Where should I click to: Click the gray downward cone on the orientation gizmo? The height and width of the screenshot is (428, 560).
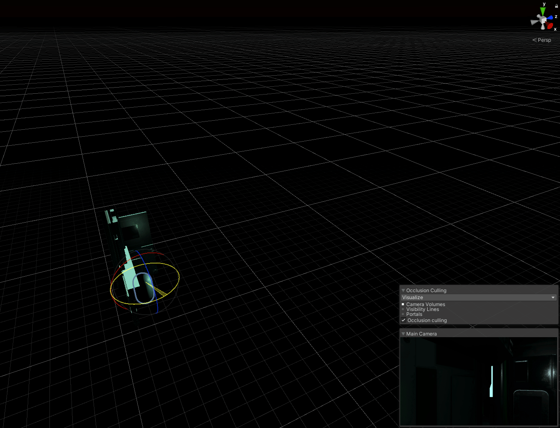click(543, 27)
